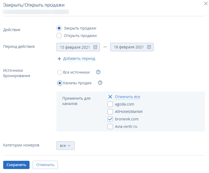Image resolution: width=209 pixels, height=173 pixels.
Task: Check the agoda.com channel checkbox
Action: click(110, 104)
